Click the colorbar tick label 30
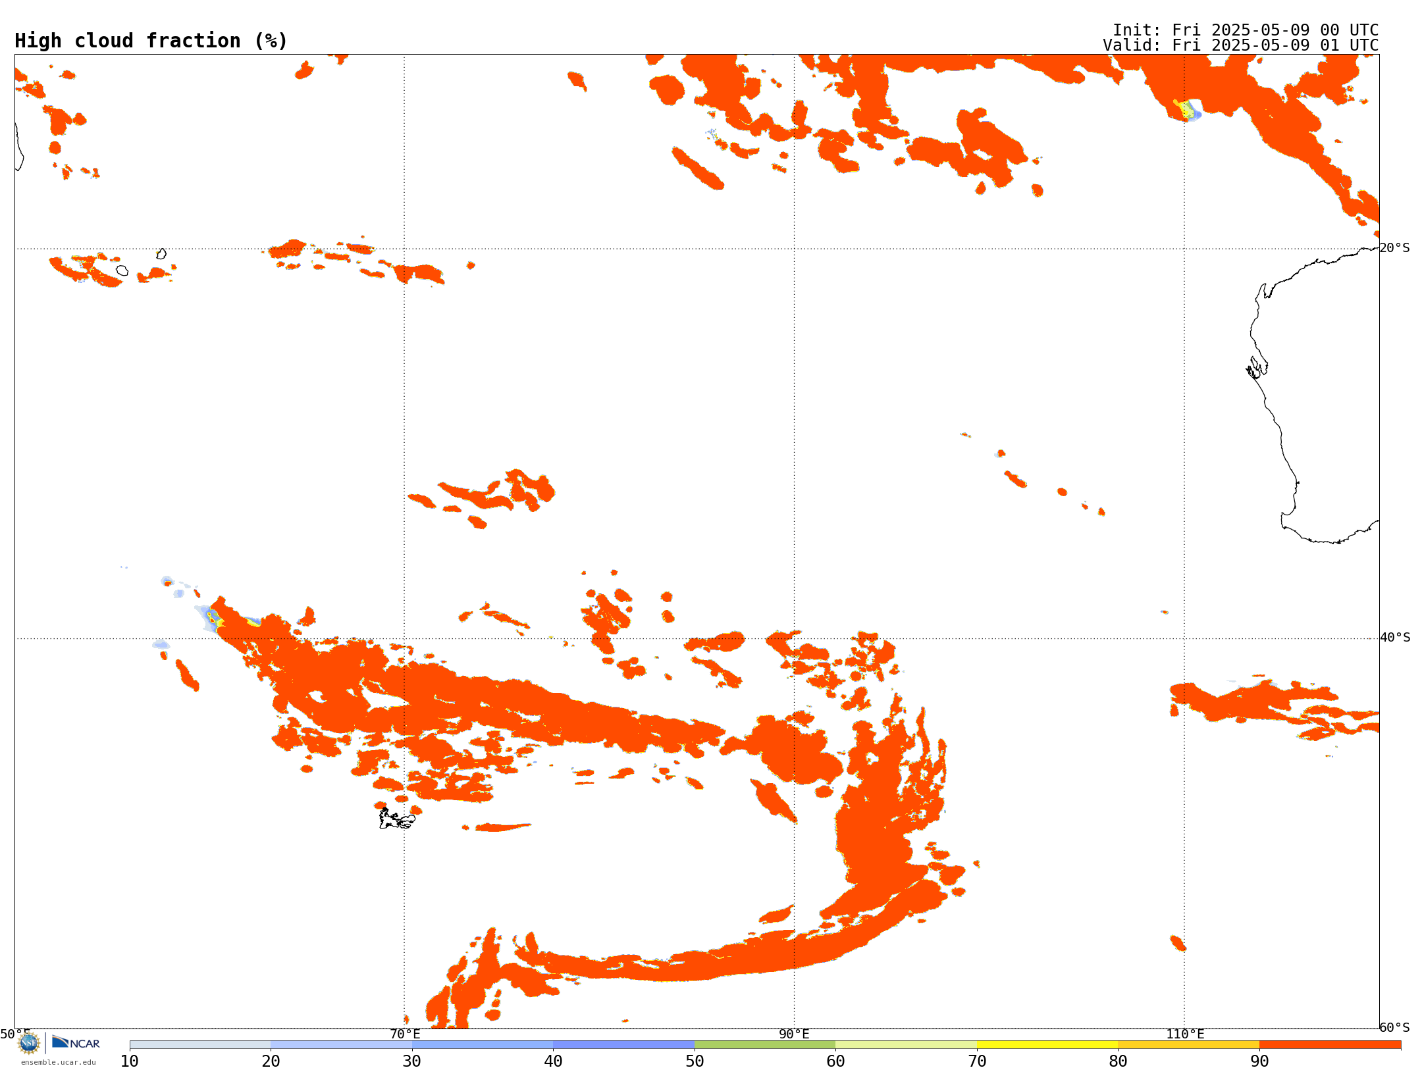The width and height of the screenshot is (1422, 1070). (x=412, y=1061)
